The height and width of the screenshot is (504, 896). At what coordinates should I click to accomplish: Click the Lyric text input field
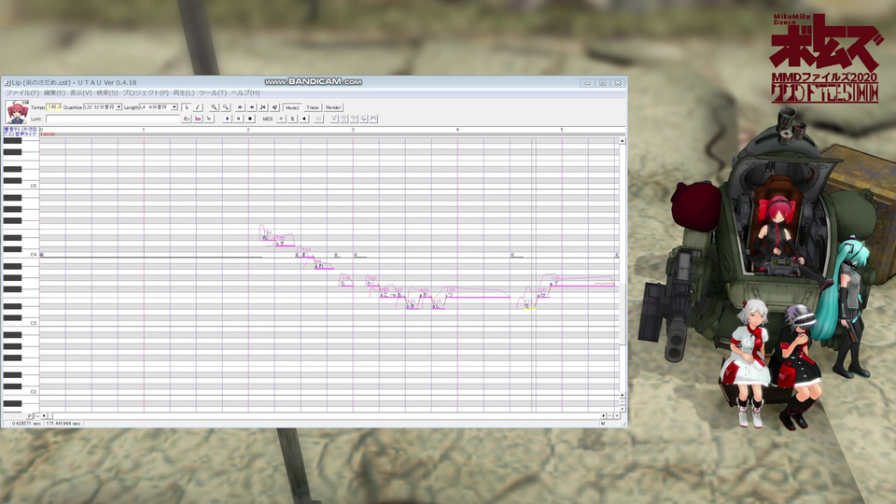(x=113, y=119)
